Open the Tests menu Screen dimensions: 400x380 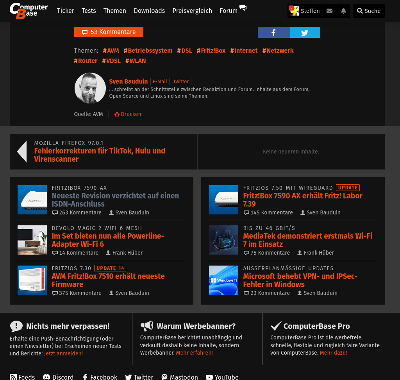[x=89, y=11]
